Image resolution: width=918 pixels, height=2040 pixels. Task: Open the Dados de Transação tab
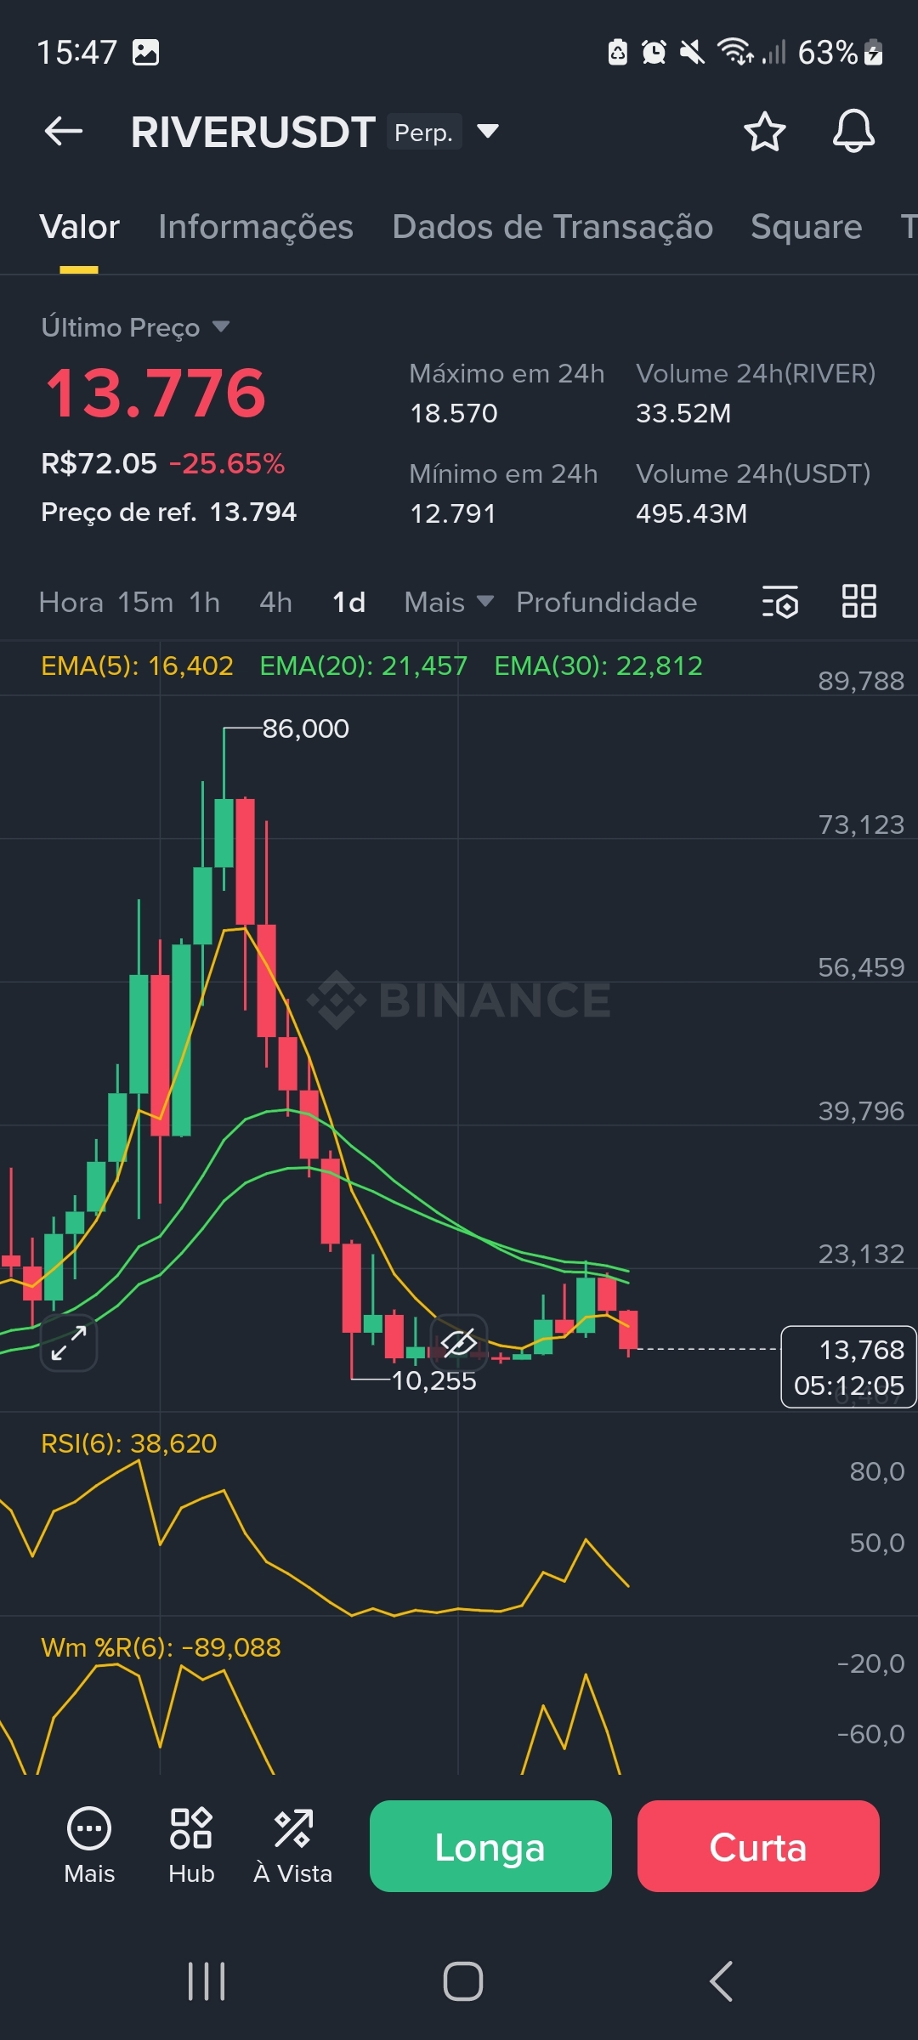pos(552,227)
